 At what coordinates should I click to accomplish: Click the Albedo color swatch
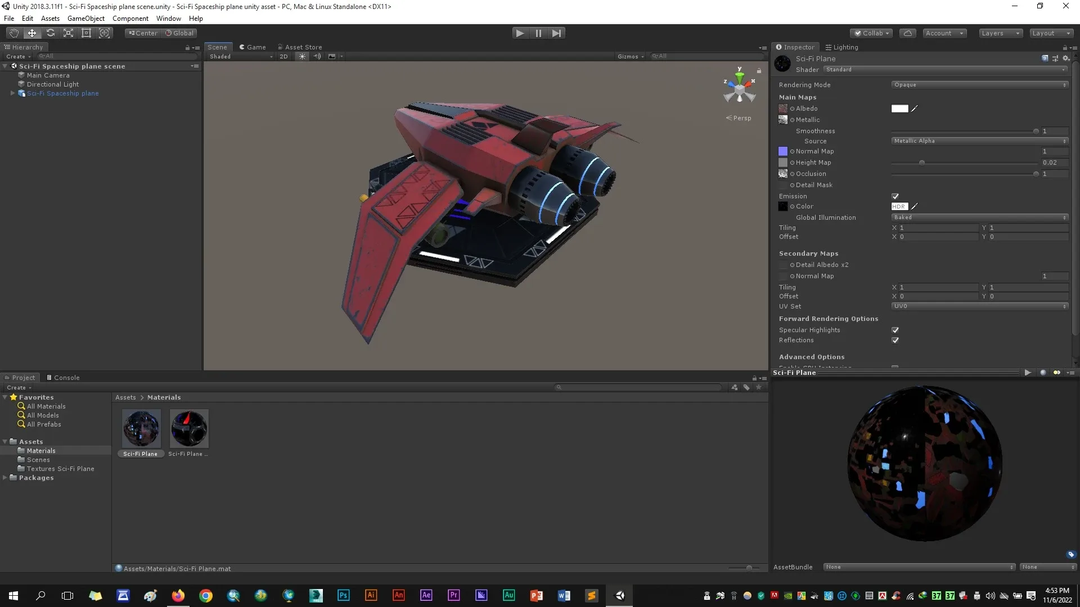(900, 108)
